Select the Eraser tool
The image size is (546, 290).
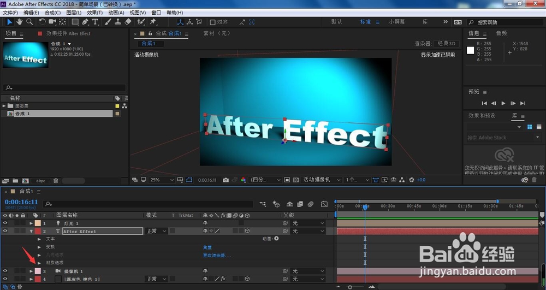[128, 22]
